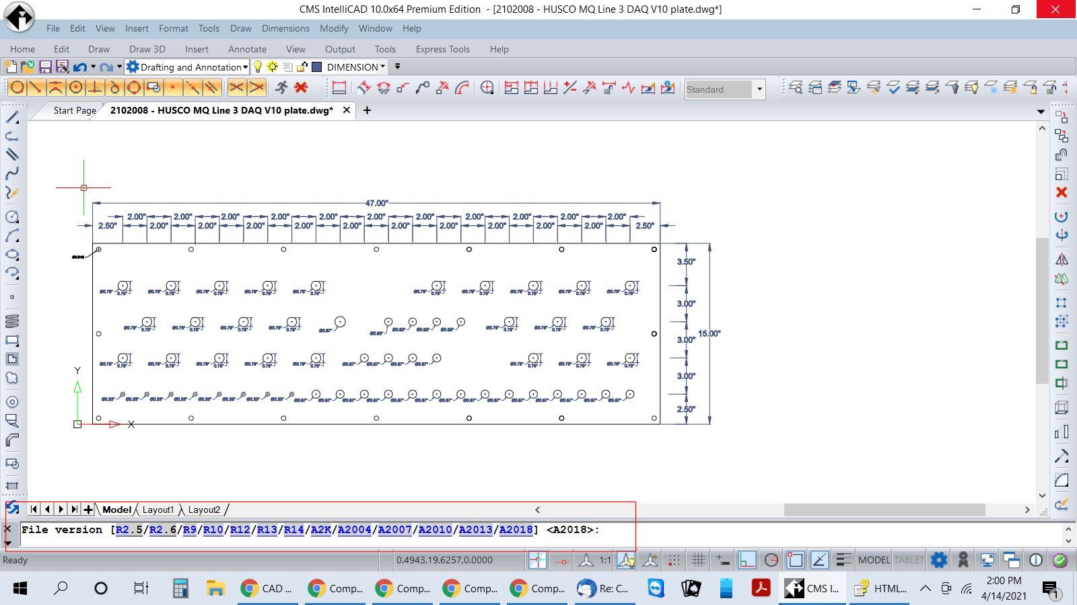This screenshot has height=605, width=1077.
Task: Switch to the Layout1 tab
Action: click(x=158, y=510)
